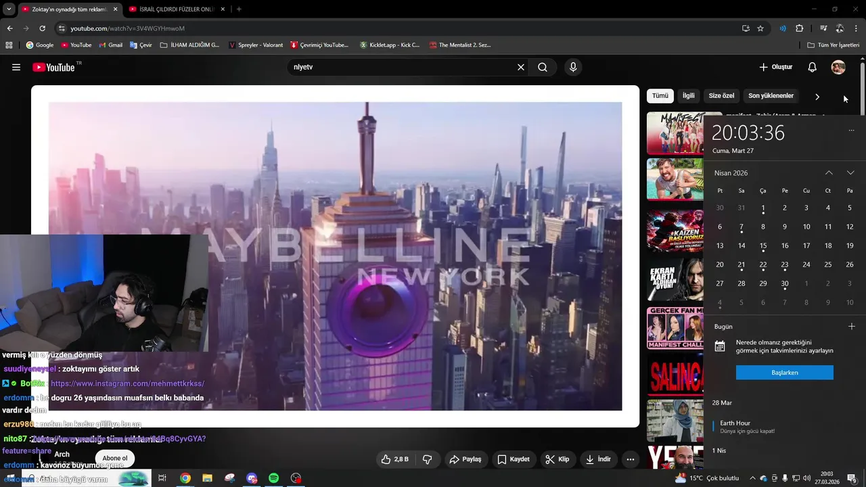Open the YouTube hamburger guide menu
Image resolution: width=866 pixels, height=487 pixels.
point(16,67)
